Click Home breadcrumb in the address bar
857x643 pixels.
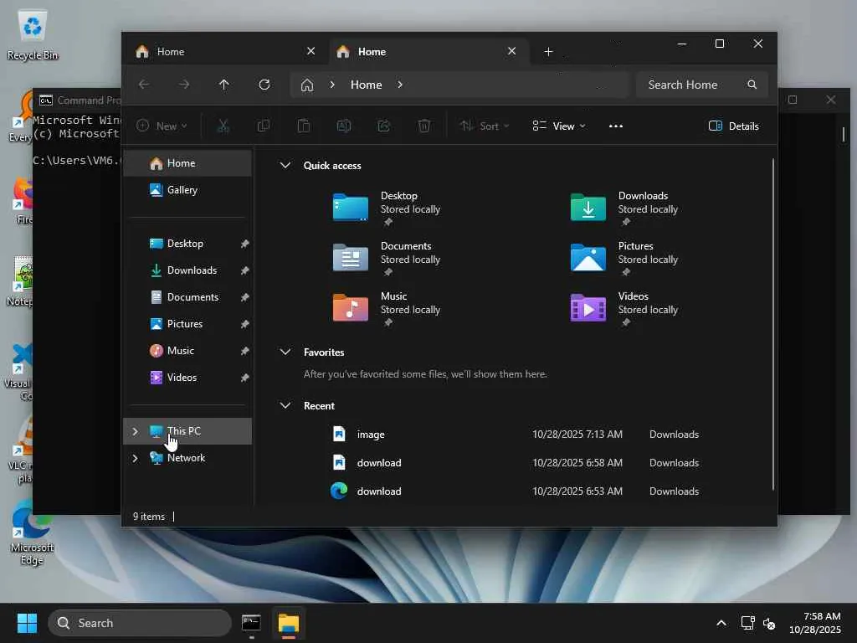(x=367, y=85)
